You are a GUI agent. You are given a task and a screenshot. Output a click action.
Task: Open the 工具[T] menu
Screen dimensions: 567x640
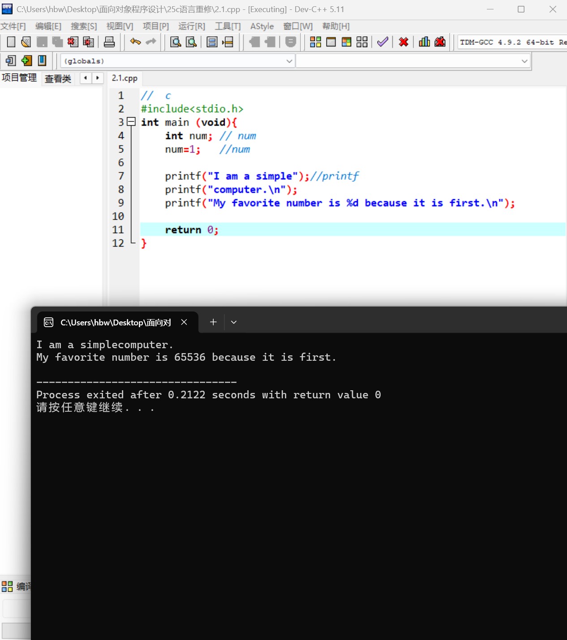point(228,26)
